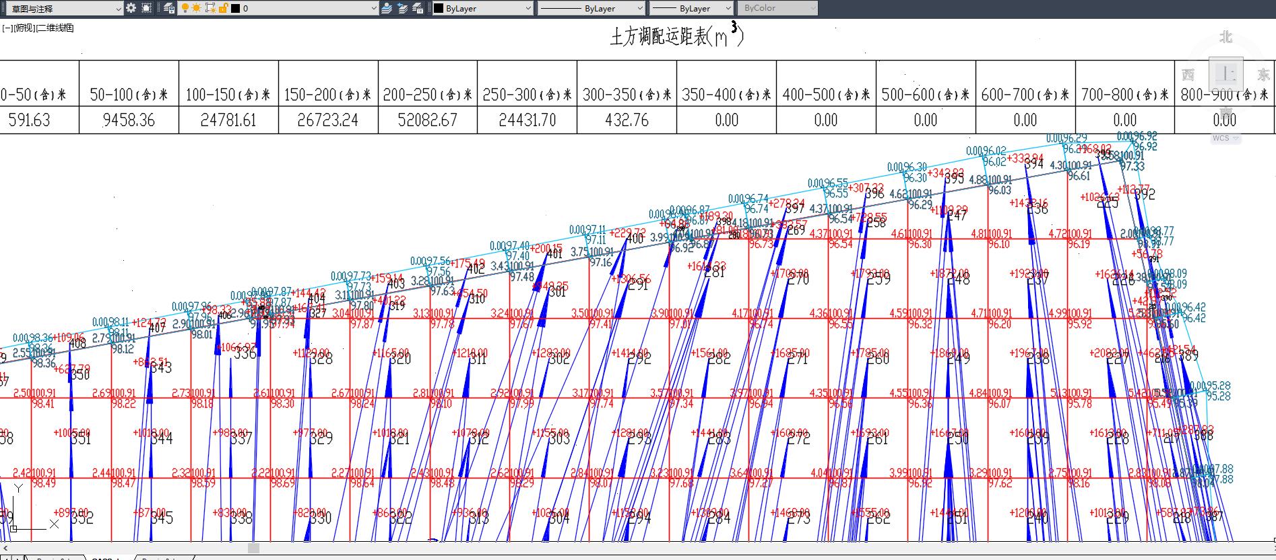Click the horizontal scrollbar left arrow

[x=5, y=548]
